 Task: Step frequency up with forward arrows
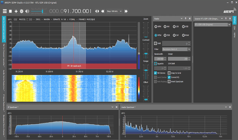[126, 11]
